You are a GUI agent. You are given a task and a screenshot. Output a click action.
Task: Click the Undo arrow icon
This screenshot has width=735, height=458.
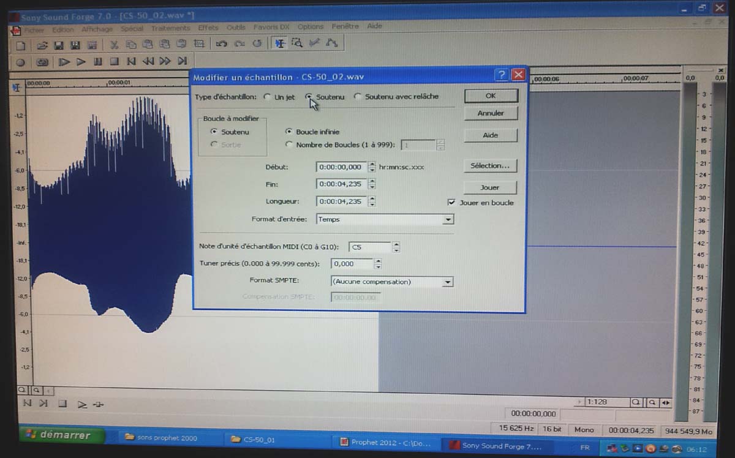tap(222, 43)
